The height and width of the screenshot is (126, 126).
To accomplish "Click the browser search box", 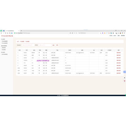I will pos(89,33).
